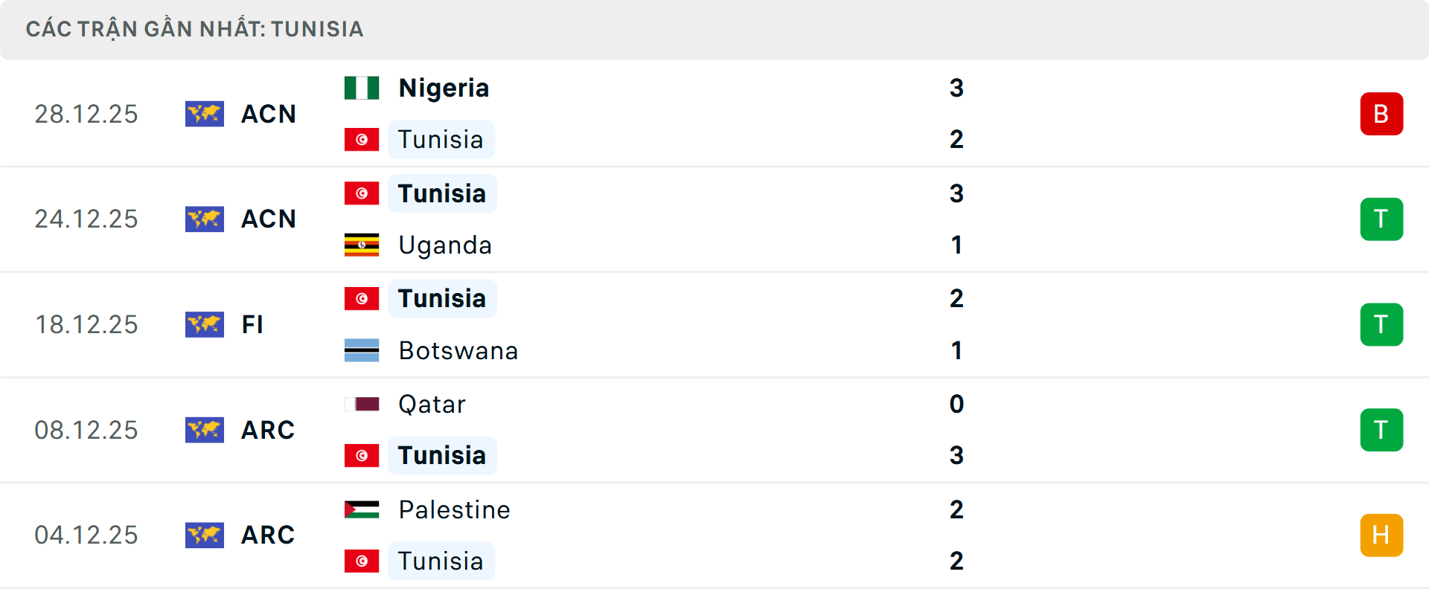This screenshot has width=1429, height=589.
Task: Click the green T badge for Qatar match
Action: click(1381, 430)
